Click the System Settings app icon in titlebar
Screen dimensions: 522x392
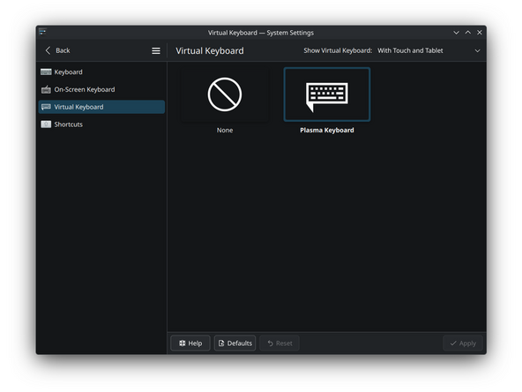pos(42,32)
